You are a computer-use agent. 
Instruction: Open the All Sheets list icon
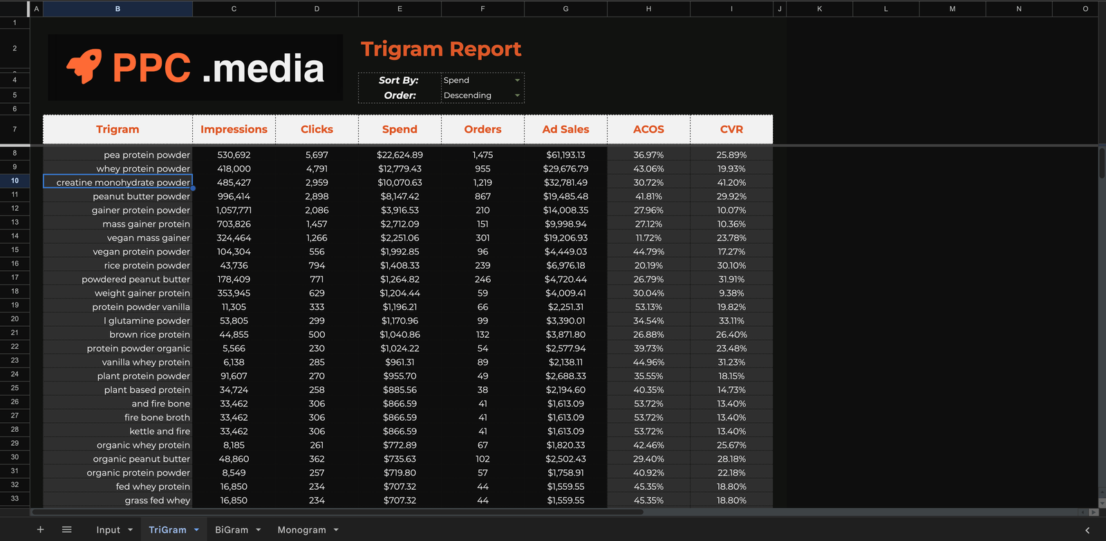point(67,529)
